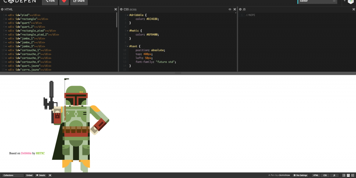This screenshot has width=356, height=178.
Task: Toggle the CSS editor in bottom bar
Action: point(325,175)
